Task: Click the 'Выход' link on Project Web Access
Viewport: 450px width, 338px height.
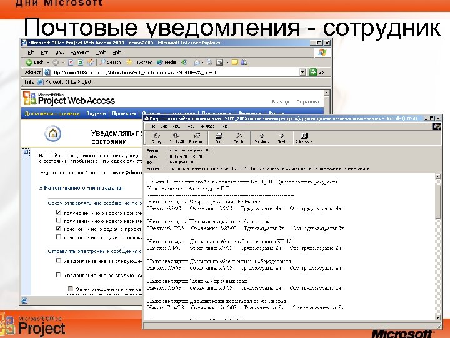Action: click(281, 102)
